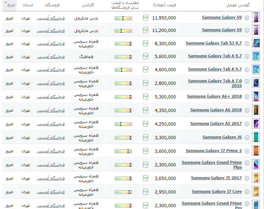264x209 pixels.
Task: Select the استان column header
Action: (27, 6)
